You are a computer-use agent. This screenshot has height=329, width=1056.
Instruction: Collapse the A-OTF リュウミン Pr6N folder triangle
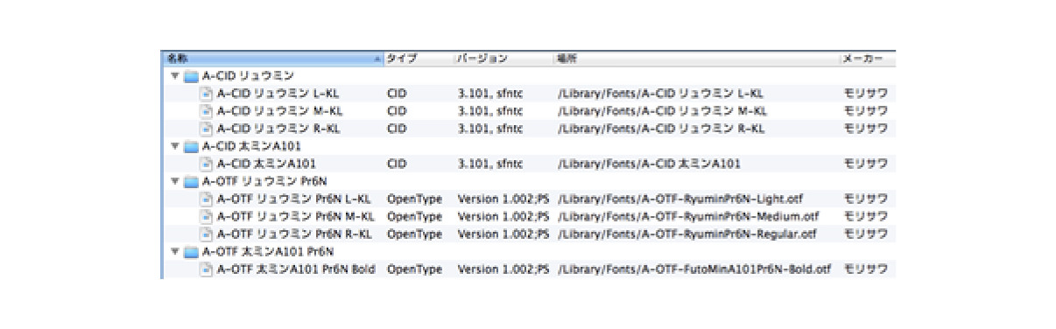point(175,181)
